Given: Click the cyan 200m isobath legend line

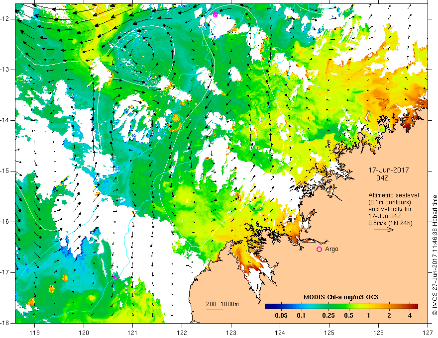Looking at the screenshot, I should click(215, 309).
